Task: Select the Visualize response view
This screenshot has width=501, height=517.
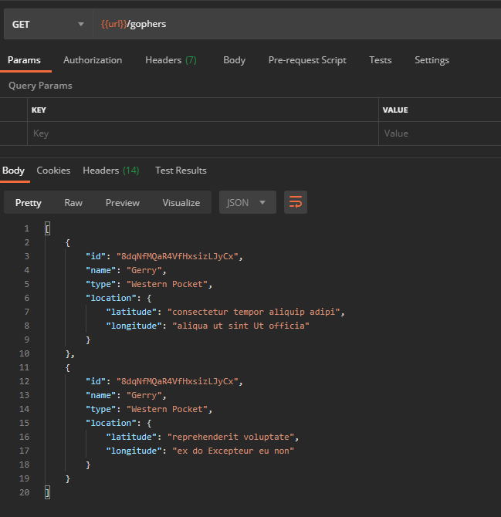Action: 181,202
